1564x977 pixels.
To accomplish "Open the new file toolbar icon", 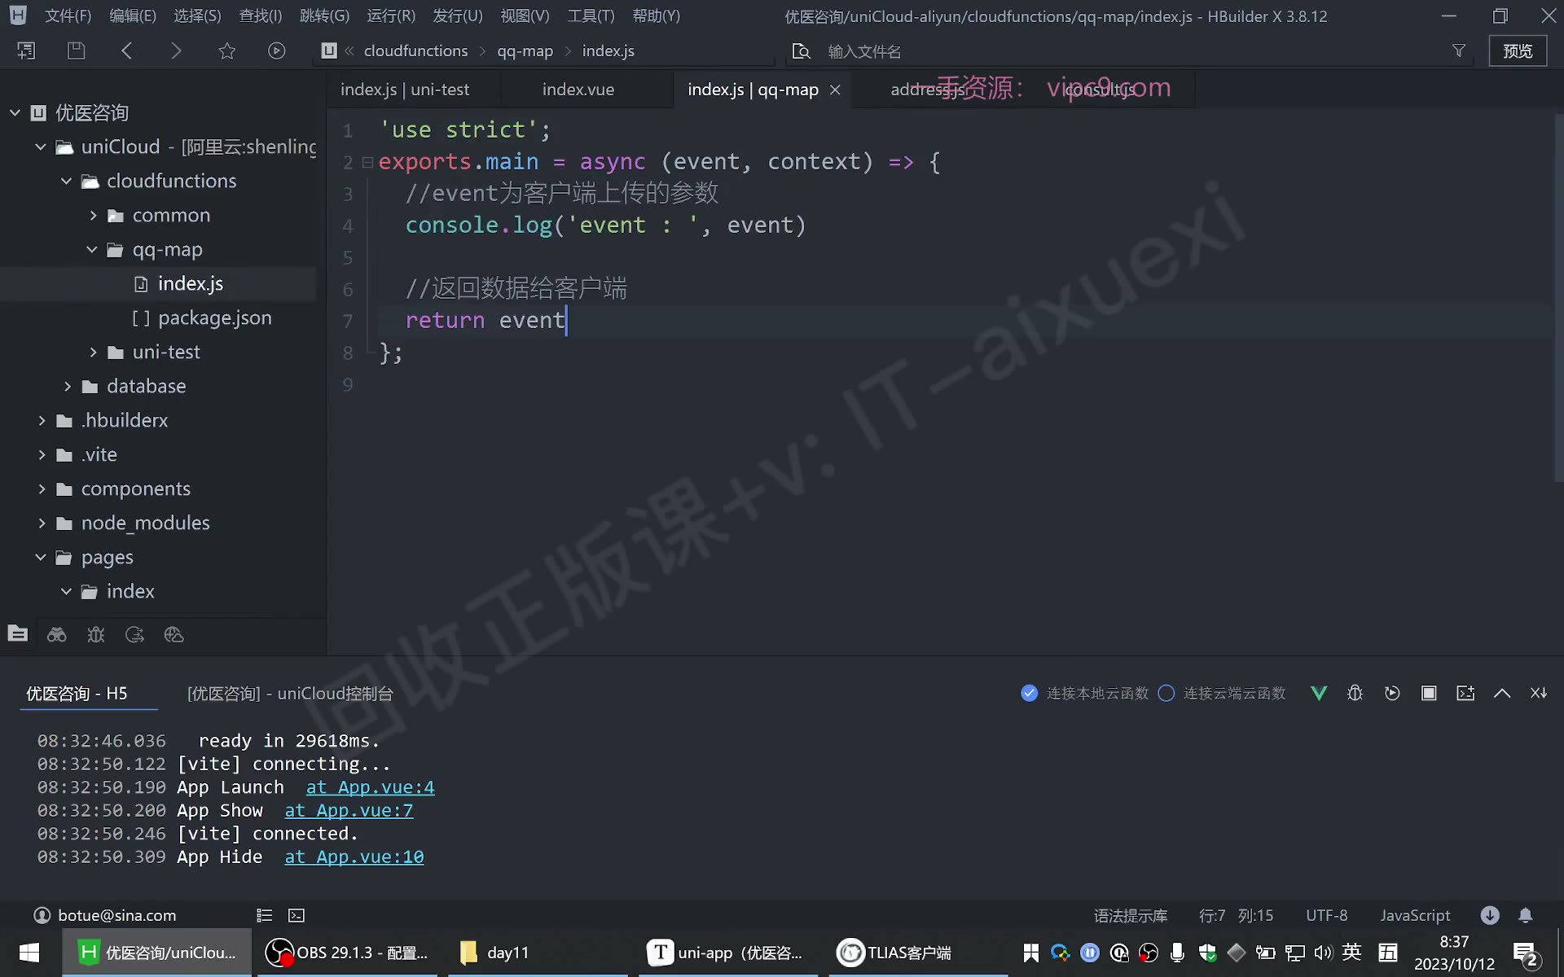I will (26, 50).
